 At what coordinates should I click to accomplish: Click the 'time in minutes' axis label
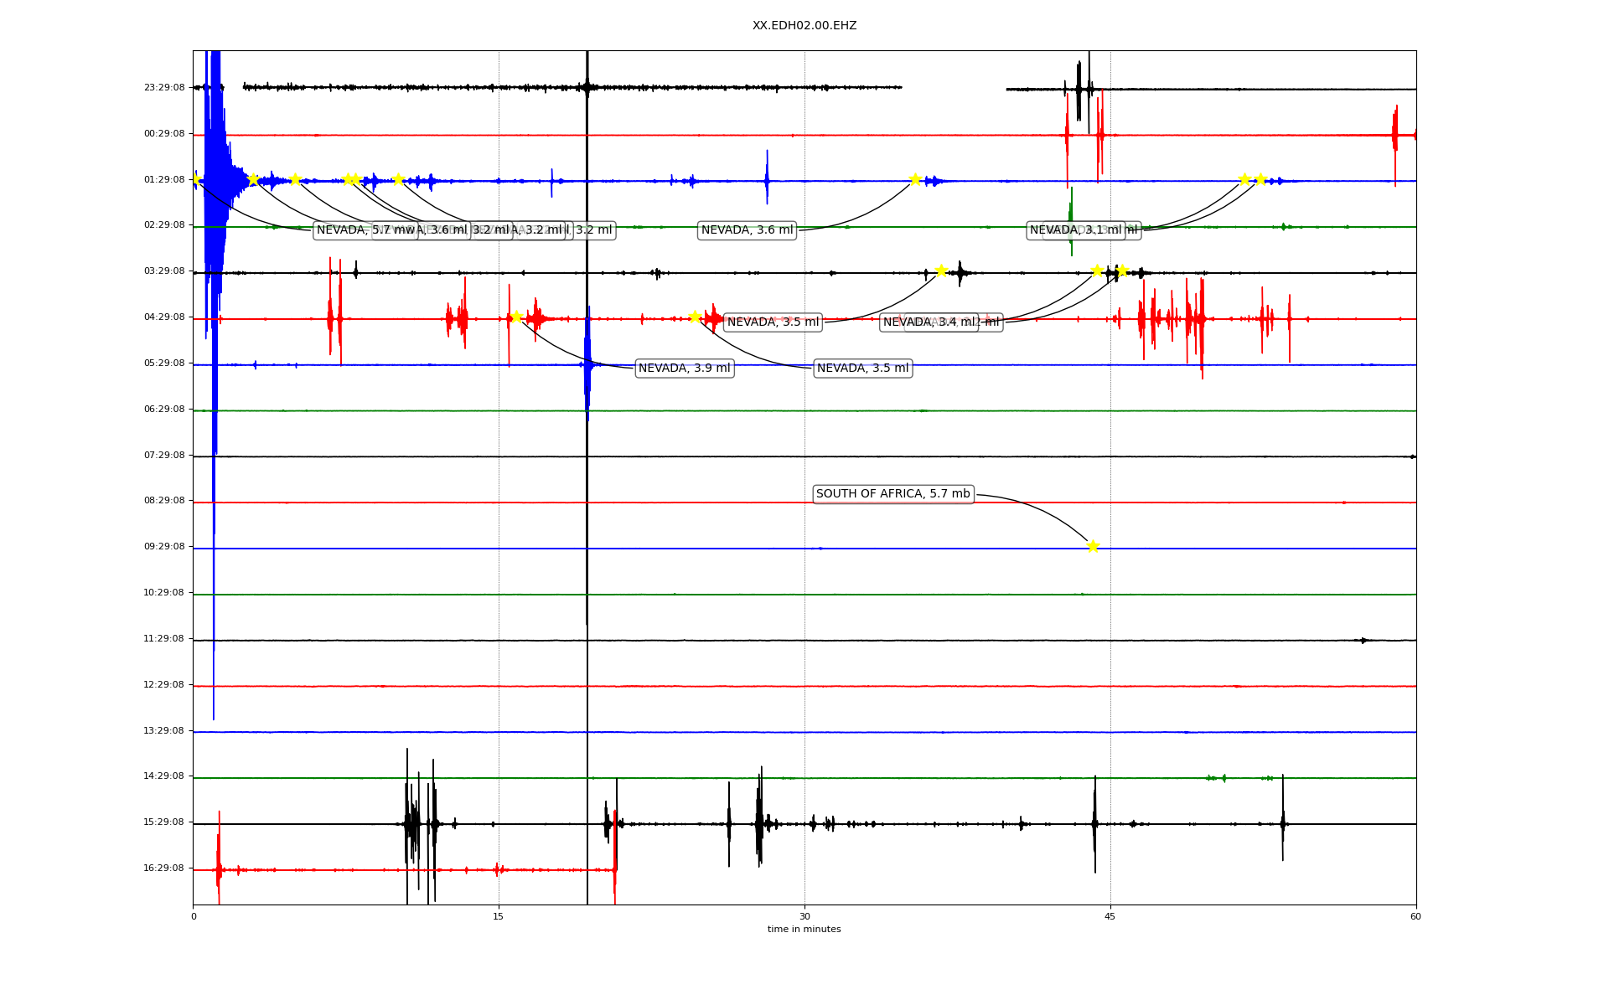point(804,930)
